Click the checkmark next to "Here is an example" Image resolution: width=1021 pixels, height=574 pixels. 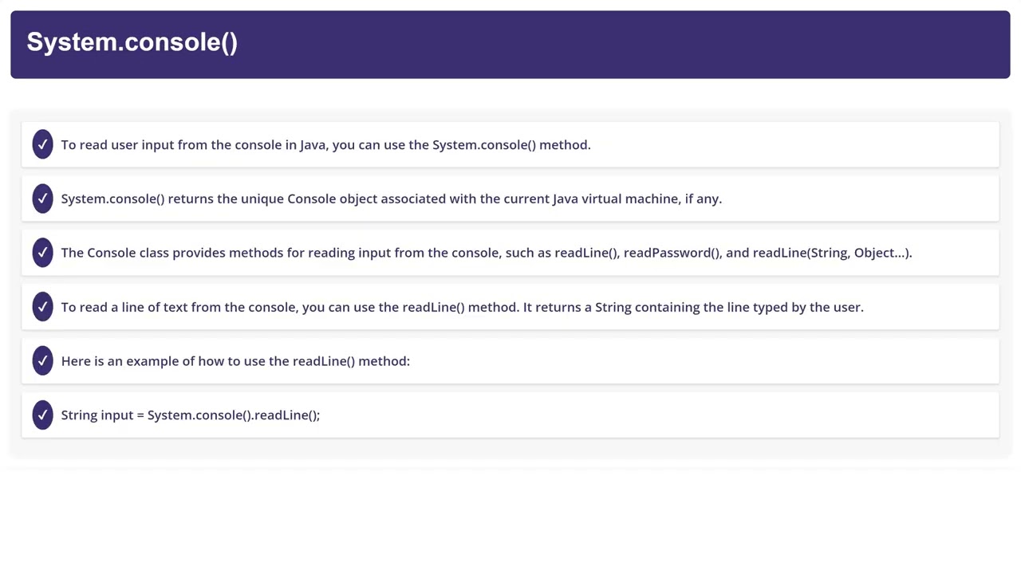(x=42, y=361)
